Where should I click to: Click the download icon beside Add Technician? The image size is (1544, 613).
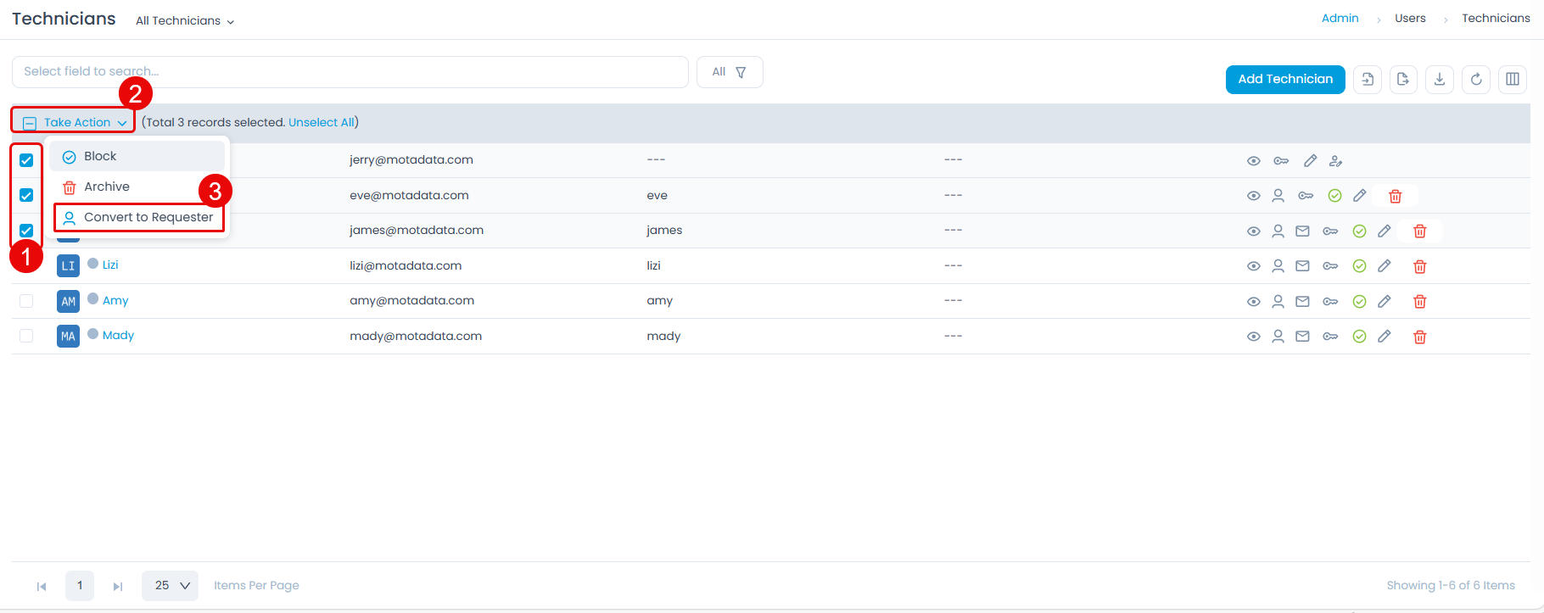tap(1440, 80)
